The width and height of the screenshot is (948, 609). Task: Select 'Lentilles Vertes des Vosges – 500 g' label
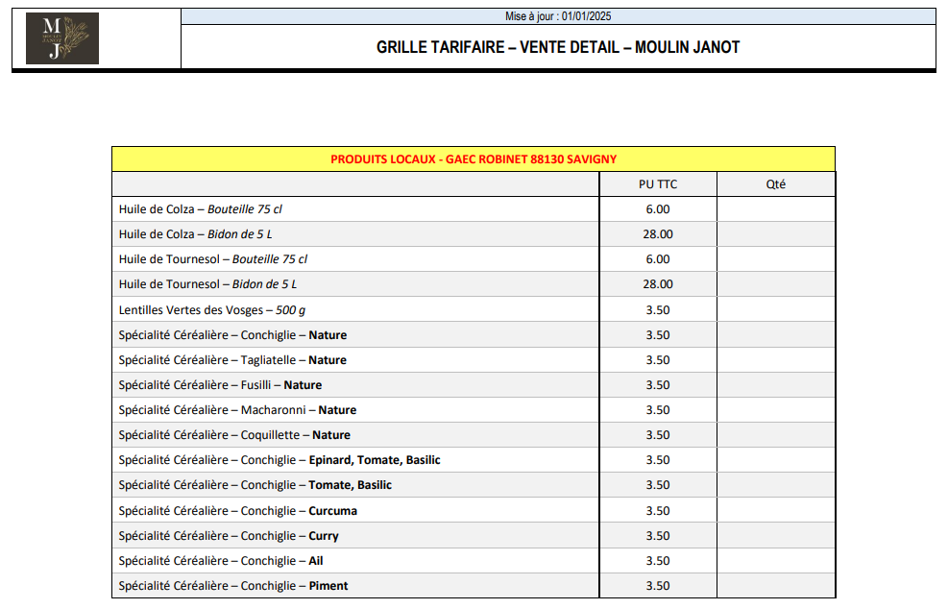212,310
